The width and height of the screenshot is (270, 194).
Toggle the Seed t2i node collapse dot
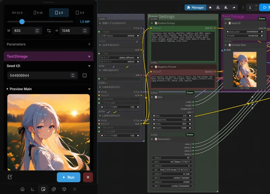pyautogui.click(x=225, y=23)
